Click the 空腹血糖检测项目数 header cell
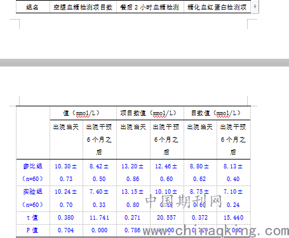This screenshot has height=238, width=289. click(x=83, y=7)
